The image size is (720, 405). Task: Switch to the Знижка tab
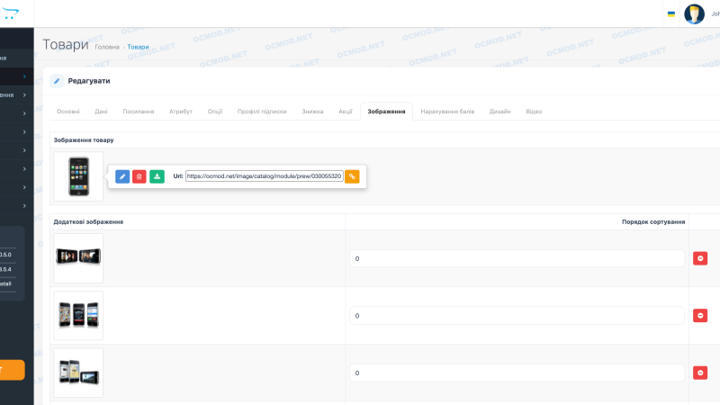coord(312,112)
